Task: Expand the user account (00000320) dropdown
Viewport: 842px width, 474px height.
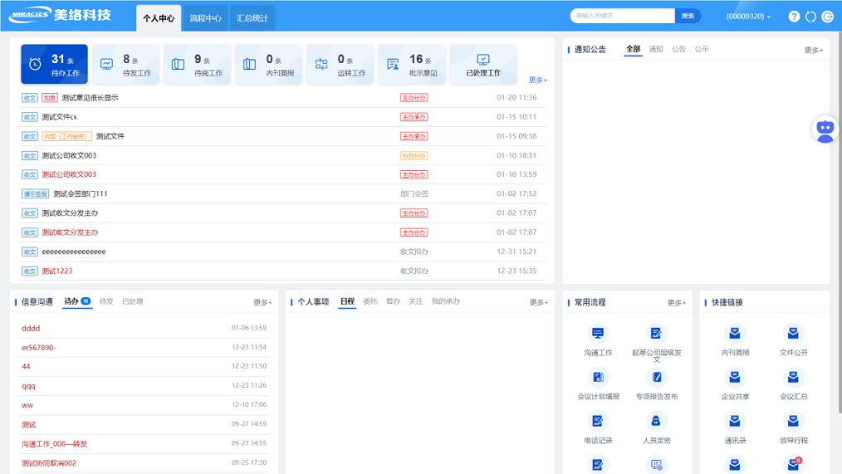Action: coord(748,17)
